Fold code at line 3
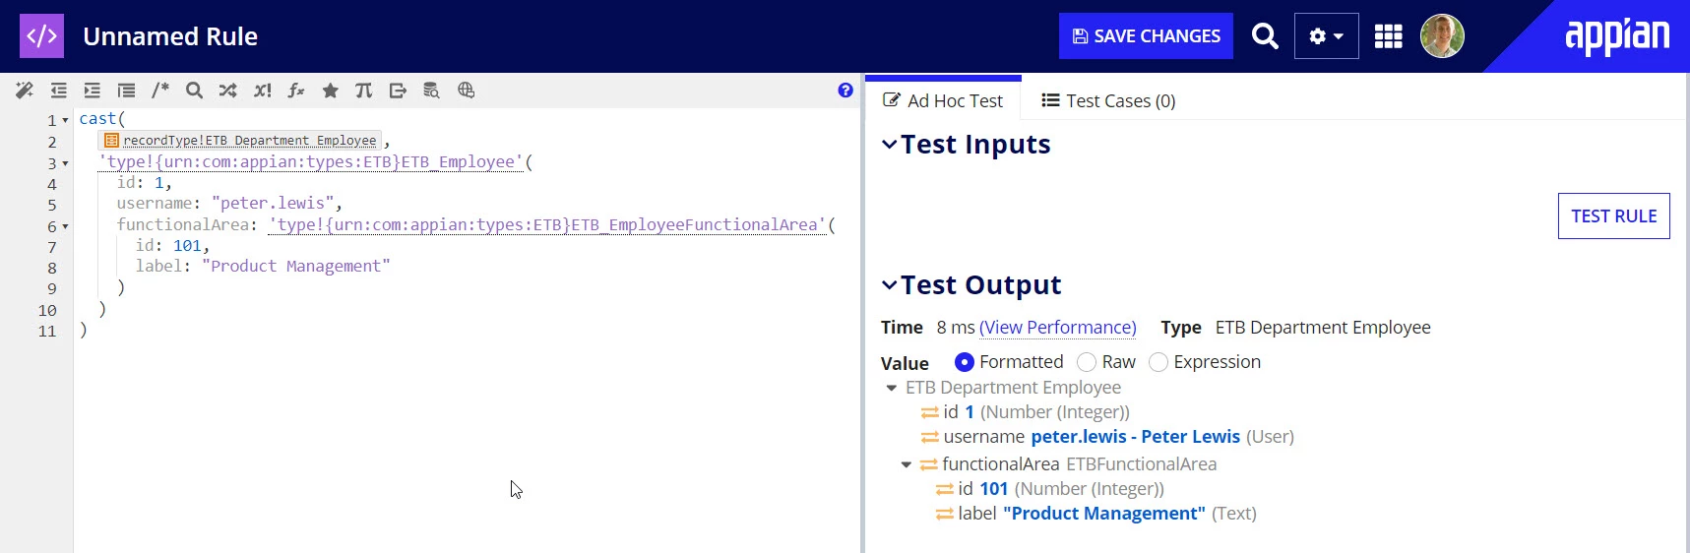This screenshot has width=1690, height=553. click(66, 163)
